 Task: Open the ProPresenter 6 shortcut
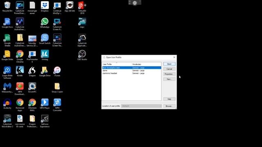click(x=32, y=56)
